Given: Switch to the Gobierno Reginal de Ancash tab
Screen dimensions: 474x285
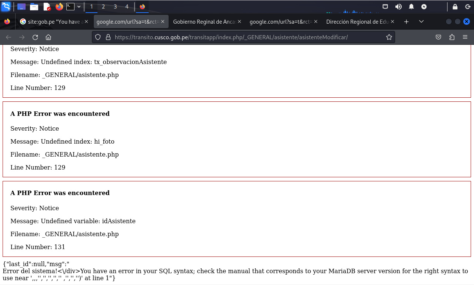Looking at the screenshot, I should click(204, 22).
